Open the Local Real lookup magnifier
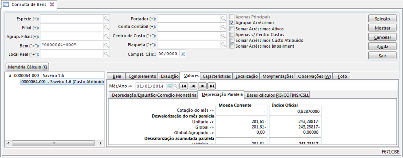Image resolution: width=403 pixels, height=158 pixels. click(106, 54)
